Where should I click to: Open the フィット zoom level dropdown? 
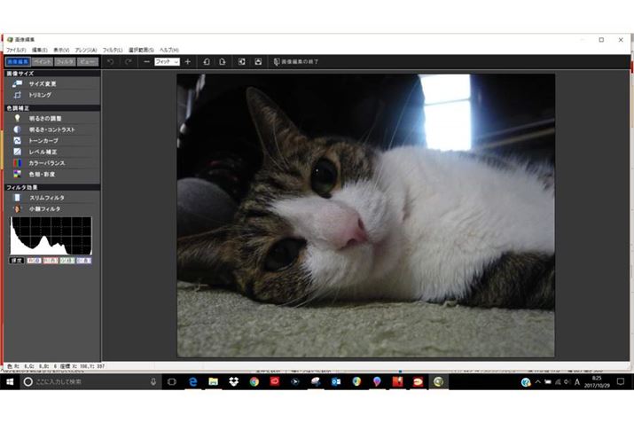(167, 62)
